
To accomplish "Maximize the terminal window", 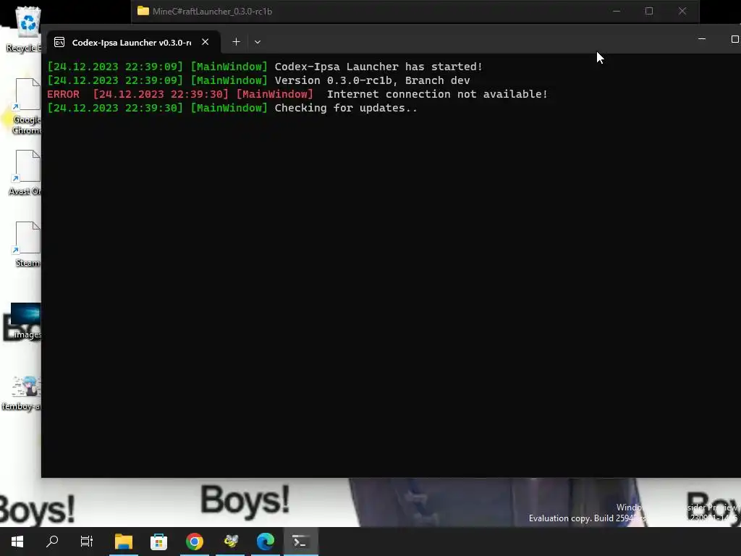I will point(735,39).
